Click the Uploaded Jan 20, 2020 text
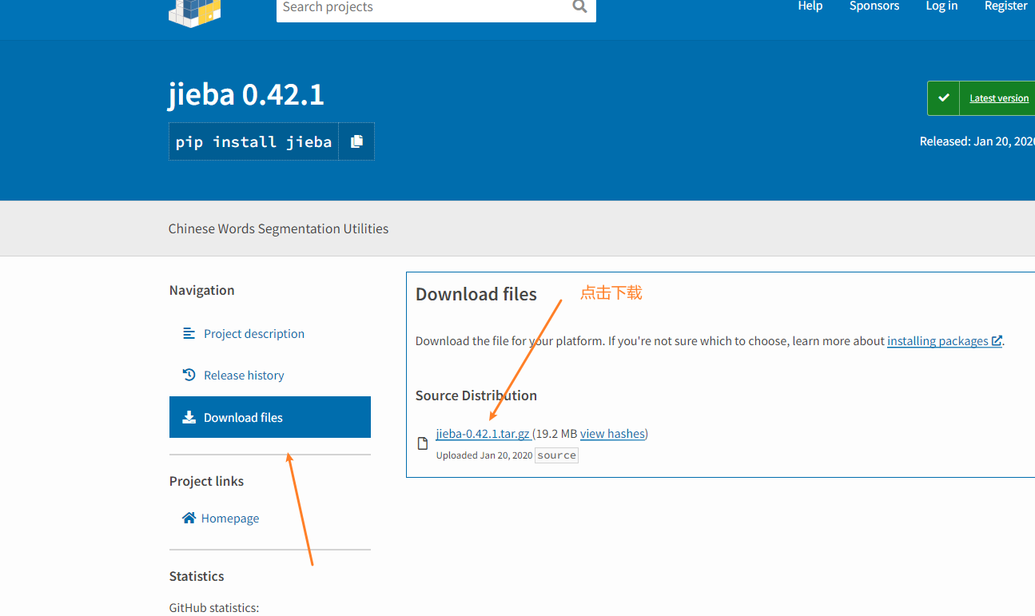 pos(484,455)
